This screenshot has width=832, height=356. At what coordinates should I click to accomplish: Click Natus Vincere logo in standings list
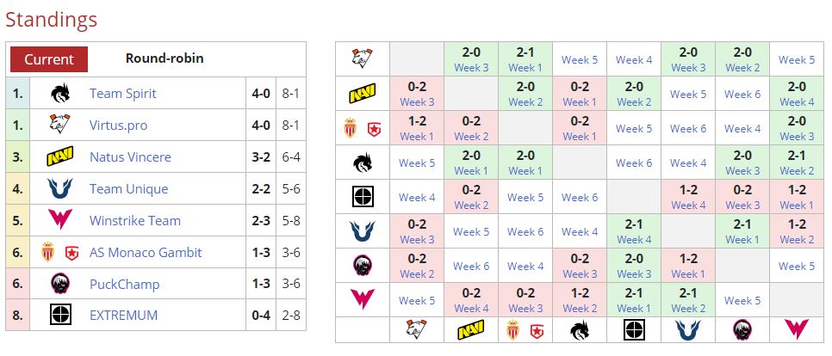coord(60,157)
